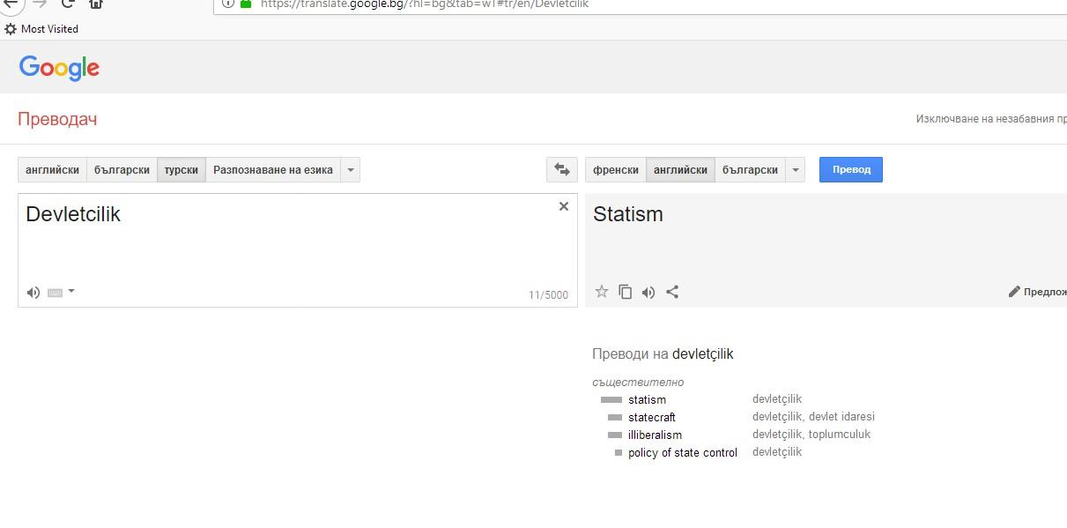Copy the translated text Statism

tap(626, 292)
